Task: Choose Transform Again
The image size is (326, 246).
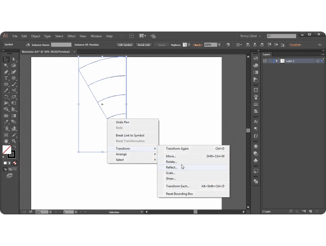Action: (x=194, y=148)
